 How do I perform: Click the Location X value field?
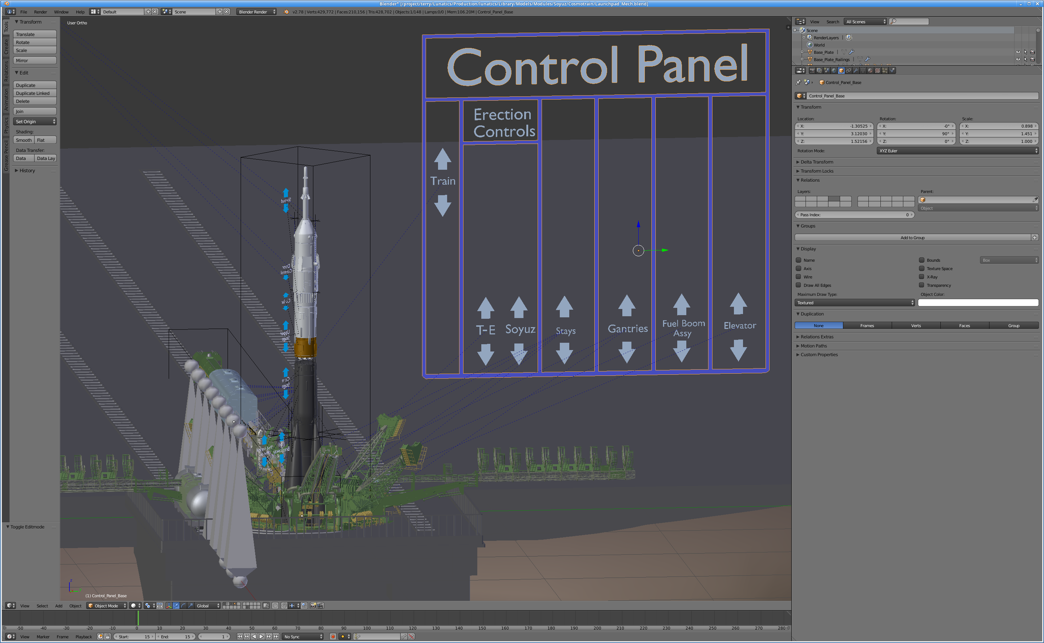pyautogui.click(x=834, y=126)
